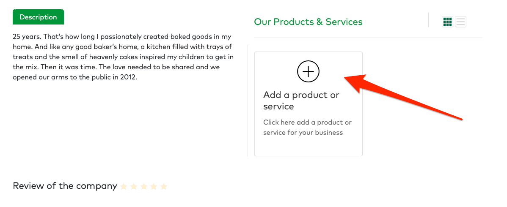Image resolution: width=507 pixels, height=207 pixels.
Task: Click the vertical separator beside view icons
Action: (x=428, y=20)
